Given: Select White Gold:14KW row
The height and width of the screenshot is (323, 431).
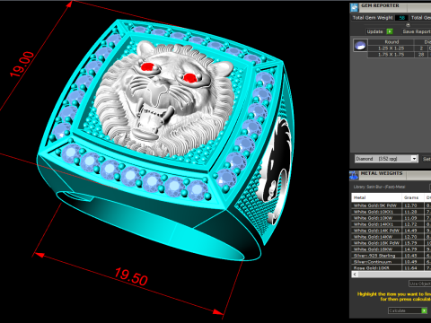Looking at the screenshot, I should [x=391, y=237].
